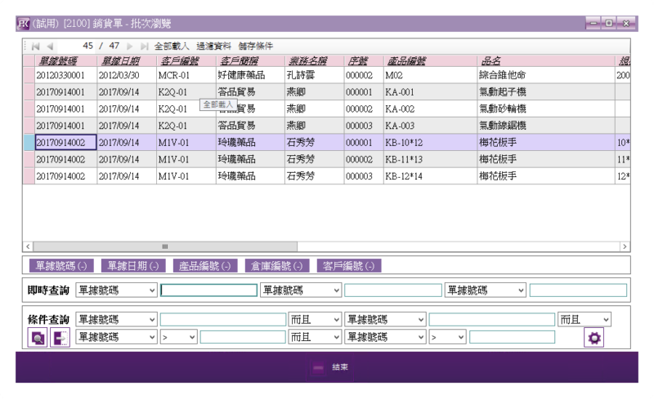This screenshot has width=654, height=399.
Task: Sort by 客戶簡稱 column header
Action: (x=251, y=61)
